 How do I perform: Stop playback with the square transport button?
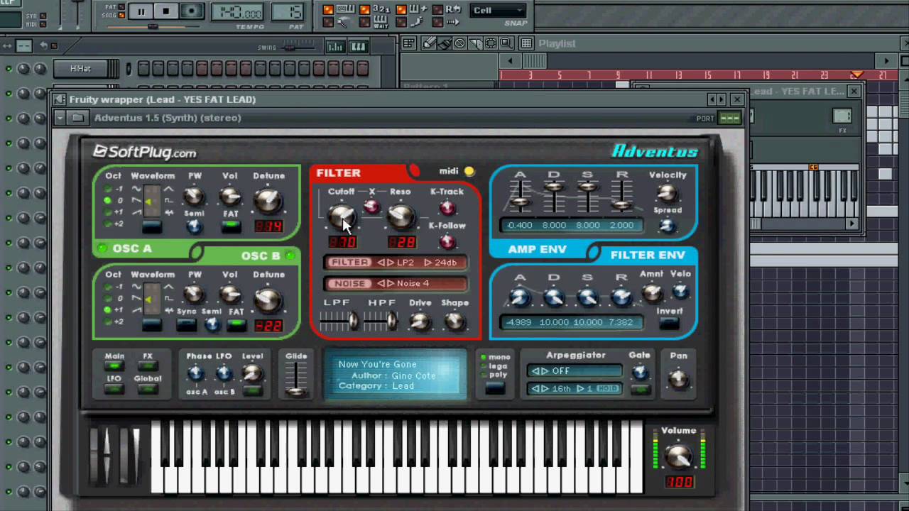point(165,11)
